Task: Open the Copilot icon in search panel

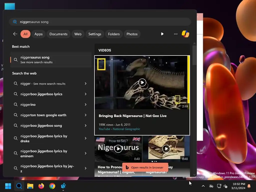Action: pyautogui.click(x=185, y=34)
